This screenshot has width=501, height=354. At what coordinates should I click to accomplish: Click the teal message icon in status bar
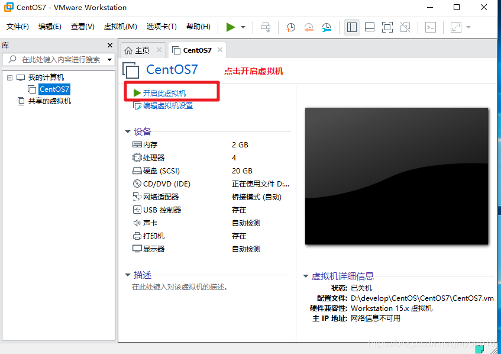click(480, 349)
